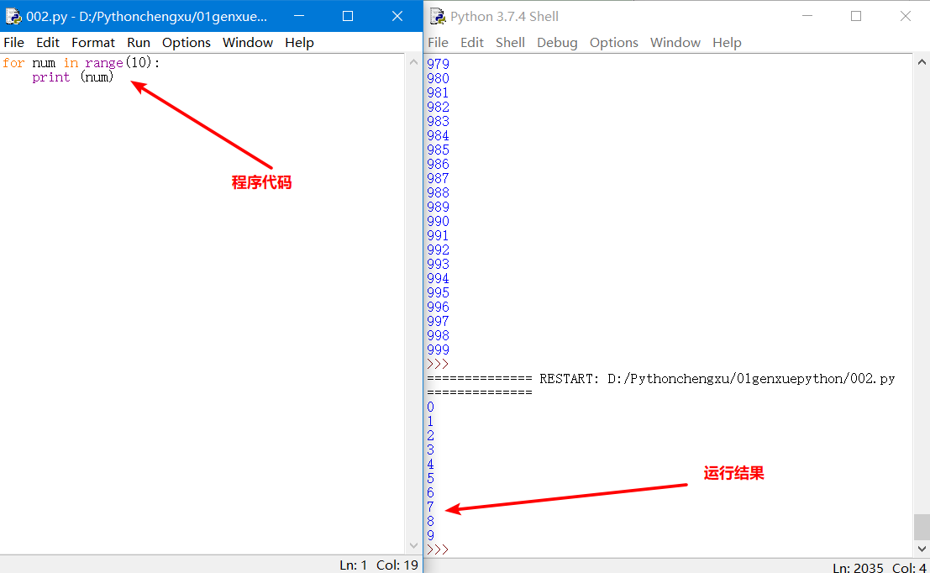Close the 002.py editor window
The image size is (930, 573).
tap(397, 16)
